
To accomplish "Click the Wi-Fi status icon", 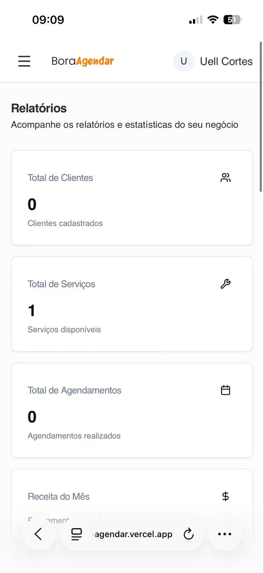I will tap(213, 19).
